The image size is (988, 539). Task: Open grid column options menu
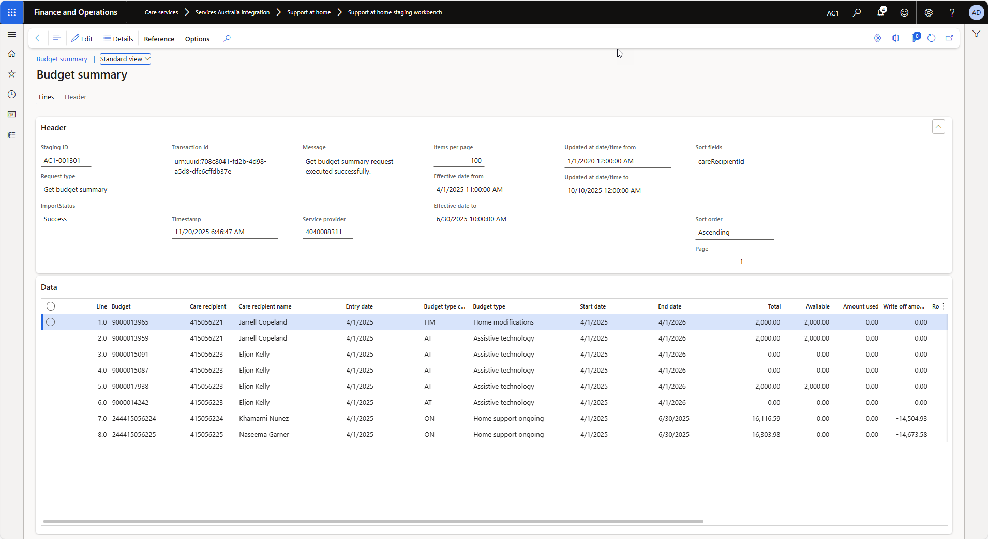pos(944,306)
